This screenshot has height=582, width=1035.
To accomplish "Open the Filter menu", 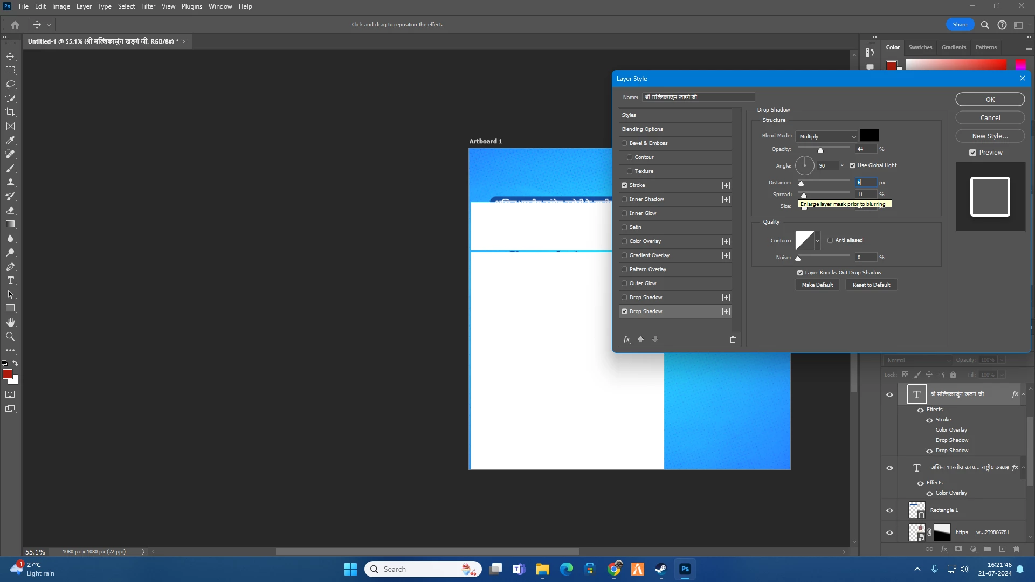I will [x=148, y=6].
